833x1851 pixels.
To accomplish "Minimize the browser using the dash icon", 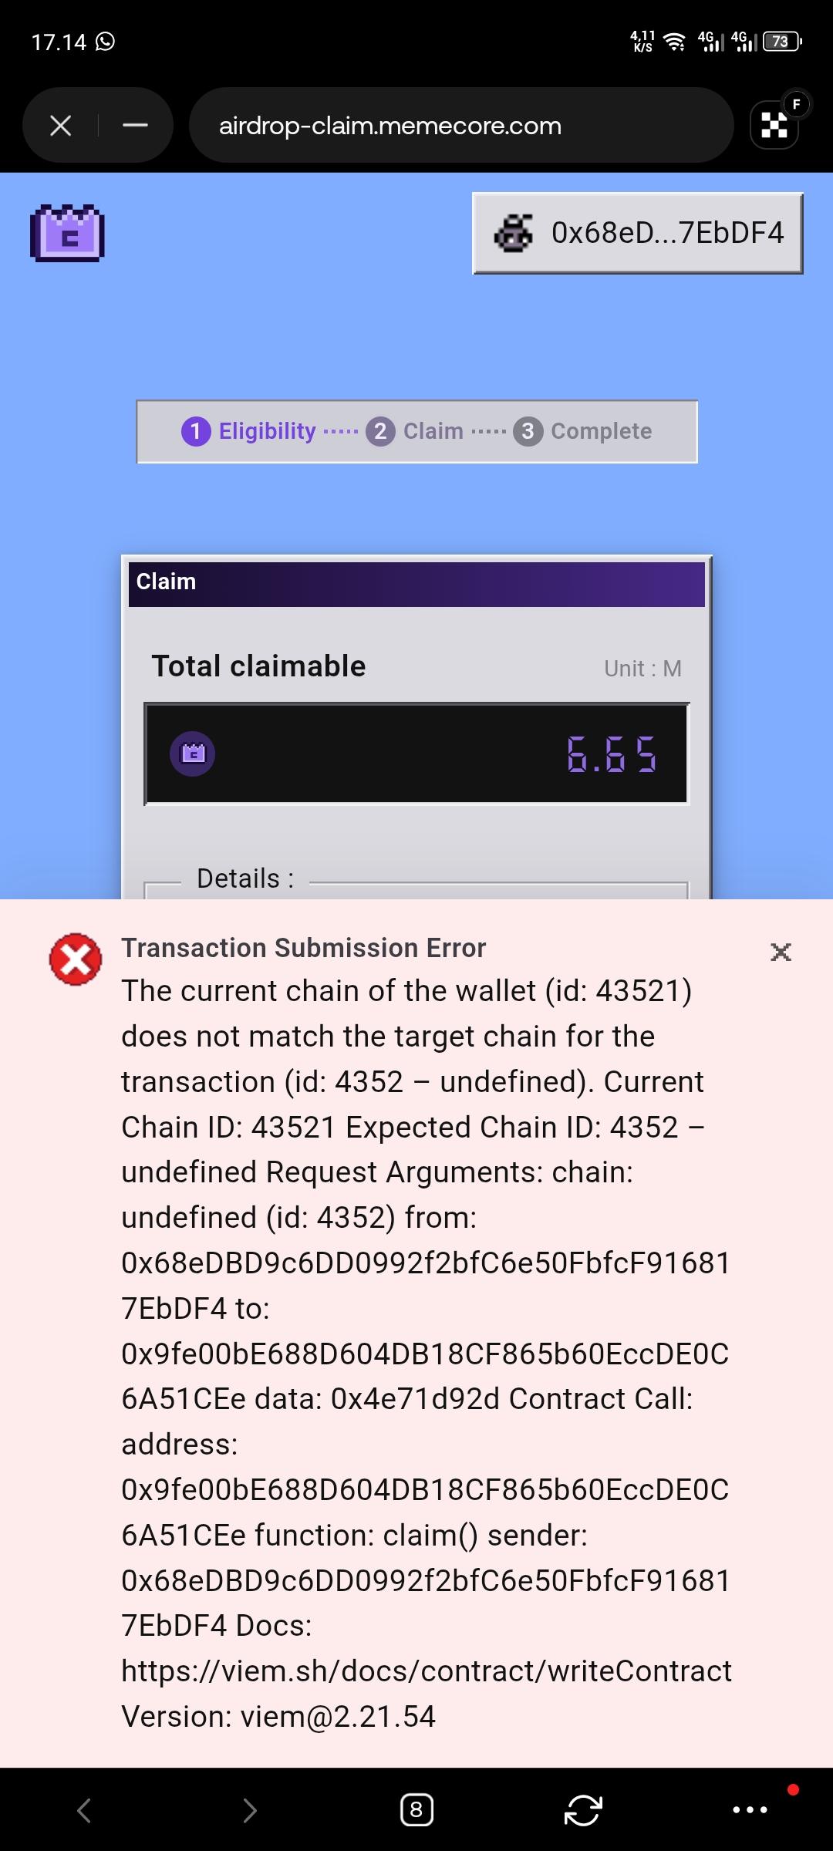I will click(135, 125).
